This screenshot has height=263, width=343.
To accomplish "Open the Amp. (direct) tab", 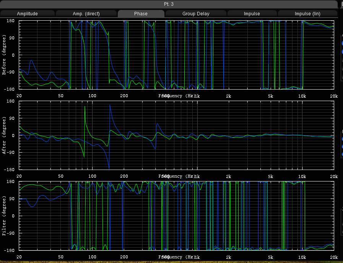I will (86, 14).
